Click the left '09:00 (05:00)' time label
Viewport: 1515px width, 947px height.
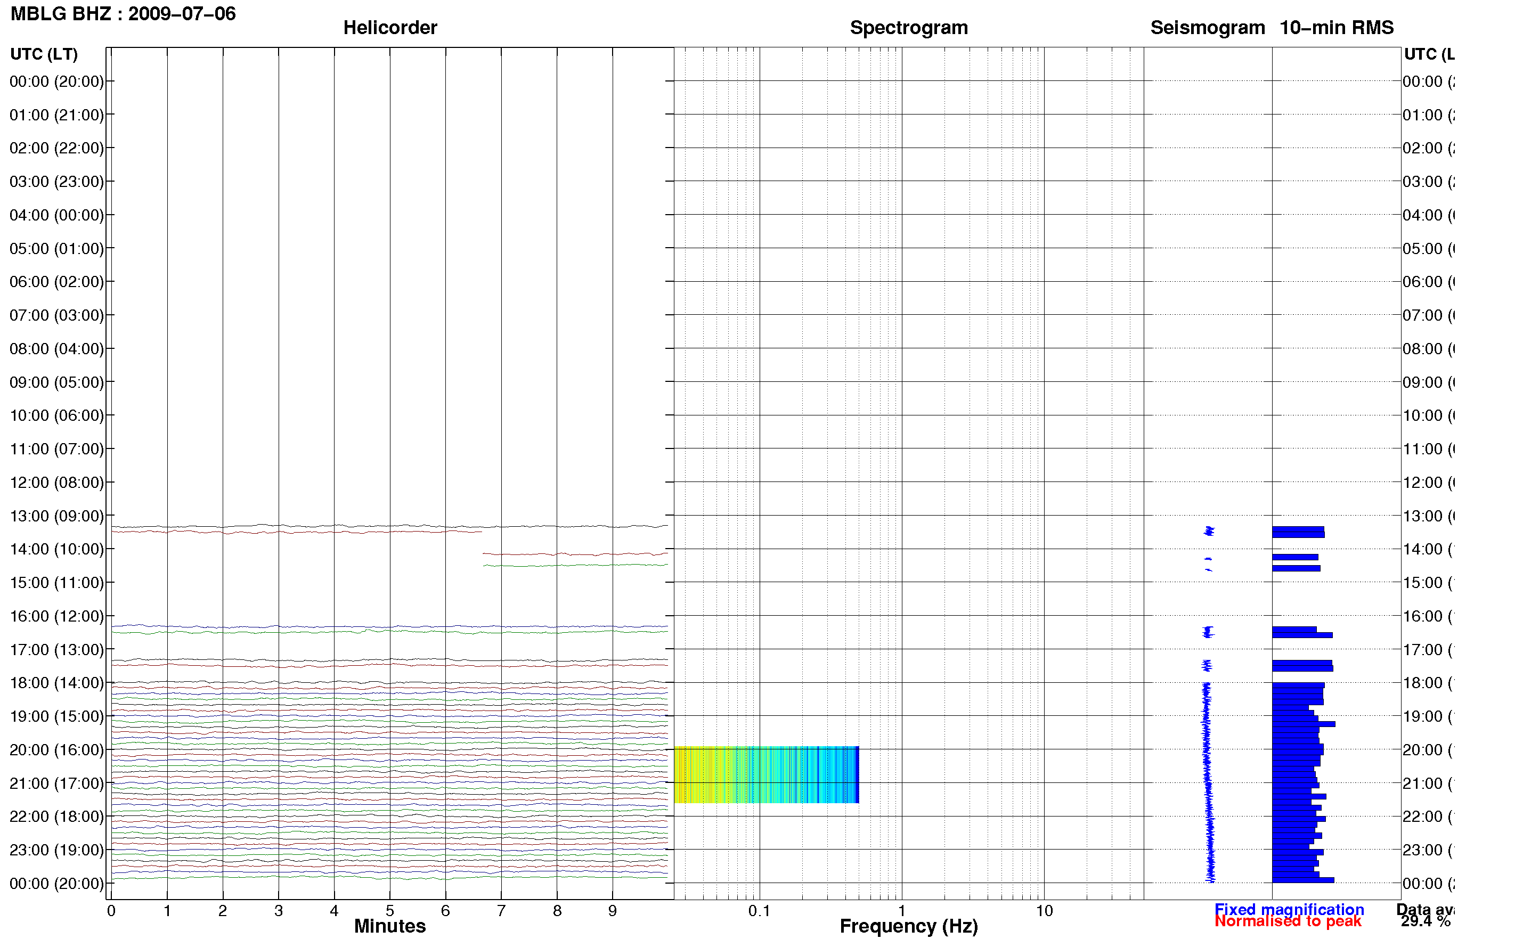pos(56,382)
